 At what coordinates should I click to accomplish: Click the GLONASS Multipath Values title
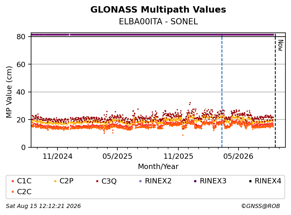tap(158, 9)
